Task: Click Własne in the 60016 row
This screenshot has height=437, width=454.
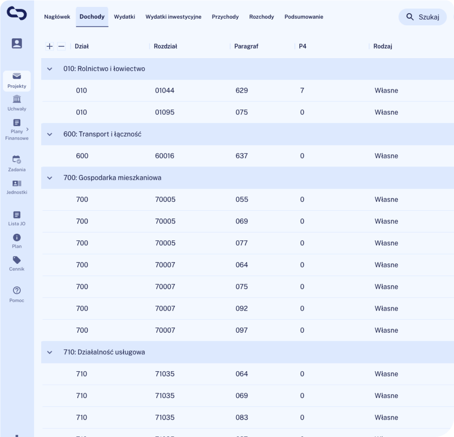Action: coord(386,156)
